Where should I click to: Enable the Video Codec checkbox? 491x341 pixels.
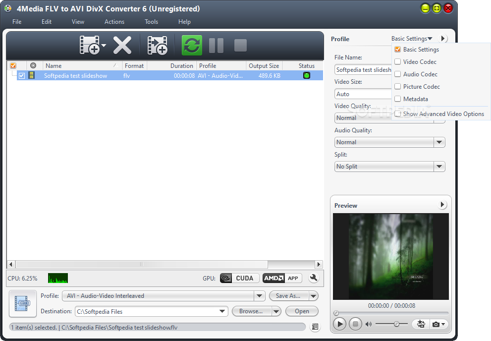398,61
